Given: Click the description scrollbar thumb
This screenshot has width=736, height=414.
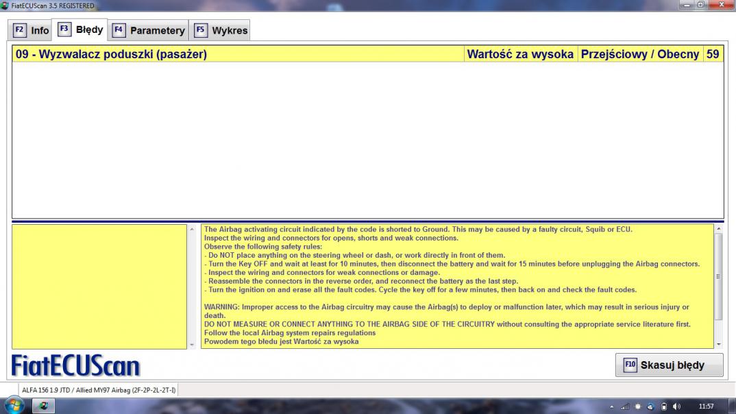Looking at the screenshot, I should 718,276.
